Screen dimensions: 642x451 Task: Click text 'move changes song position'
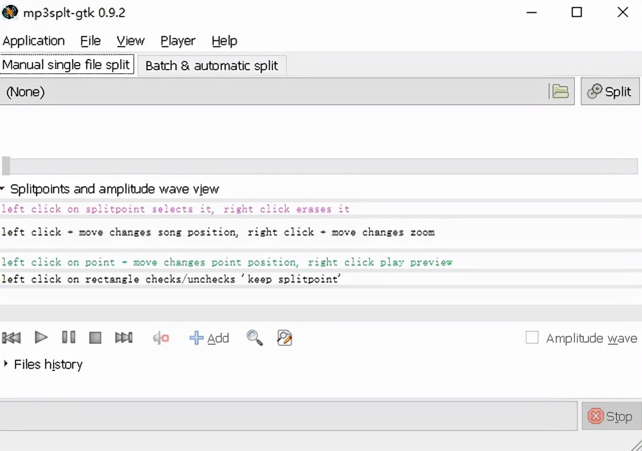[158, 232]
